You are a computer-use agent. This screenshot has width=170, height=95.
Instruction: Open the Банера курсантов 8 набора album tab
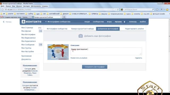82,29
